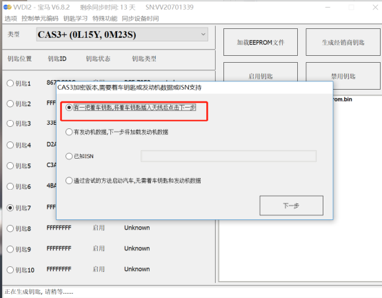382x298 pixels.
Task: Close the VVDI2 window
Action: tap(375, 8)
